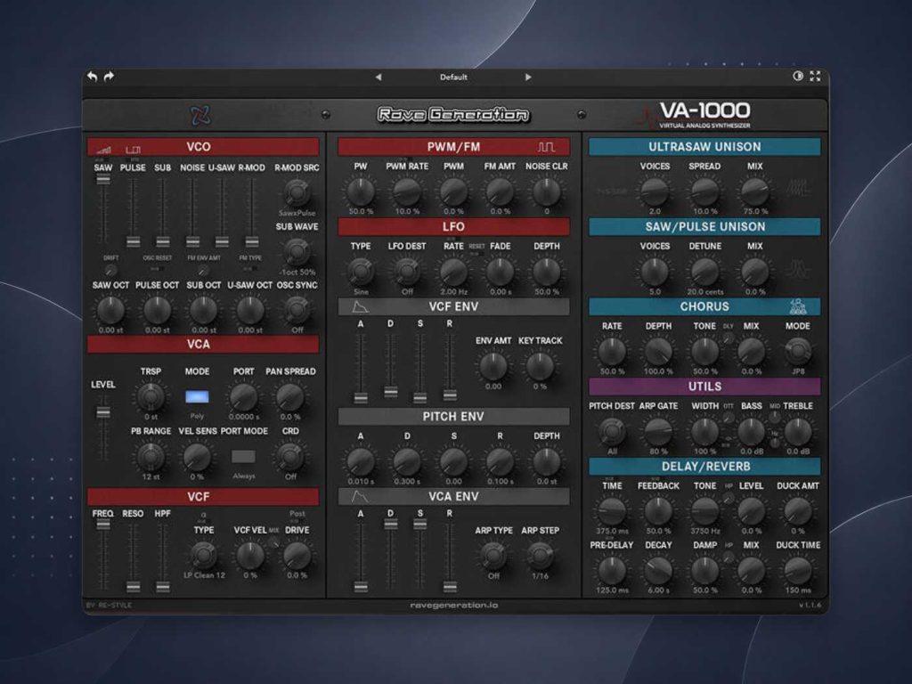Open the Default preset name menu
This screenshot has height=684, width=912.
point(453,77)
